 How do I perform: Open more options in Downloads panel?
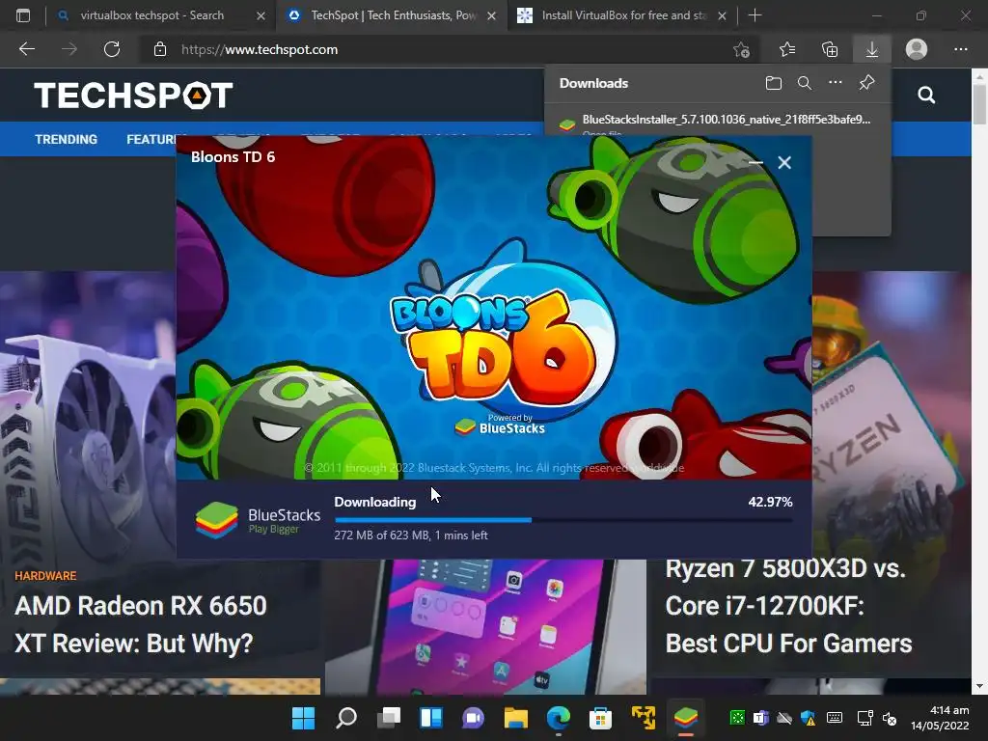pyautogui.click(x=835, y=83)
